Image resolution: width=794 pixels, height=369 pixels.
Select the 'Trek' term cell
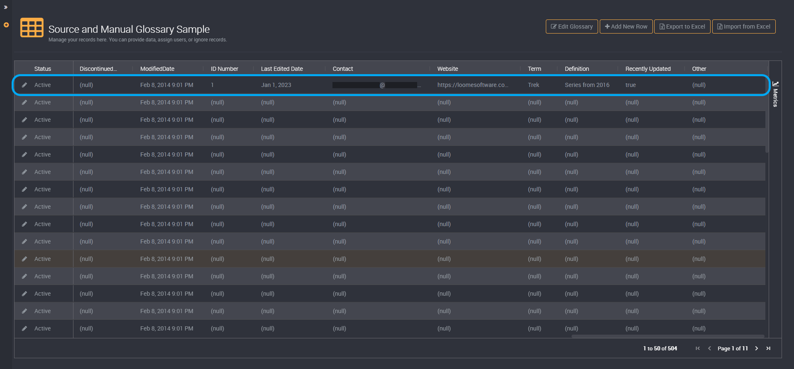coord(533,85)
